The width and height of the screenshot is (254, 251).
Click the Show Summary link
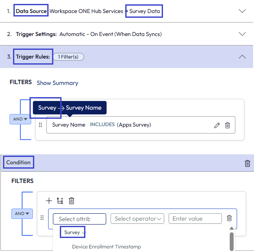pyautogui.click(x=57, y=83)
